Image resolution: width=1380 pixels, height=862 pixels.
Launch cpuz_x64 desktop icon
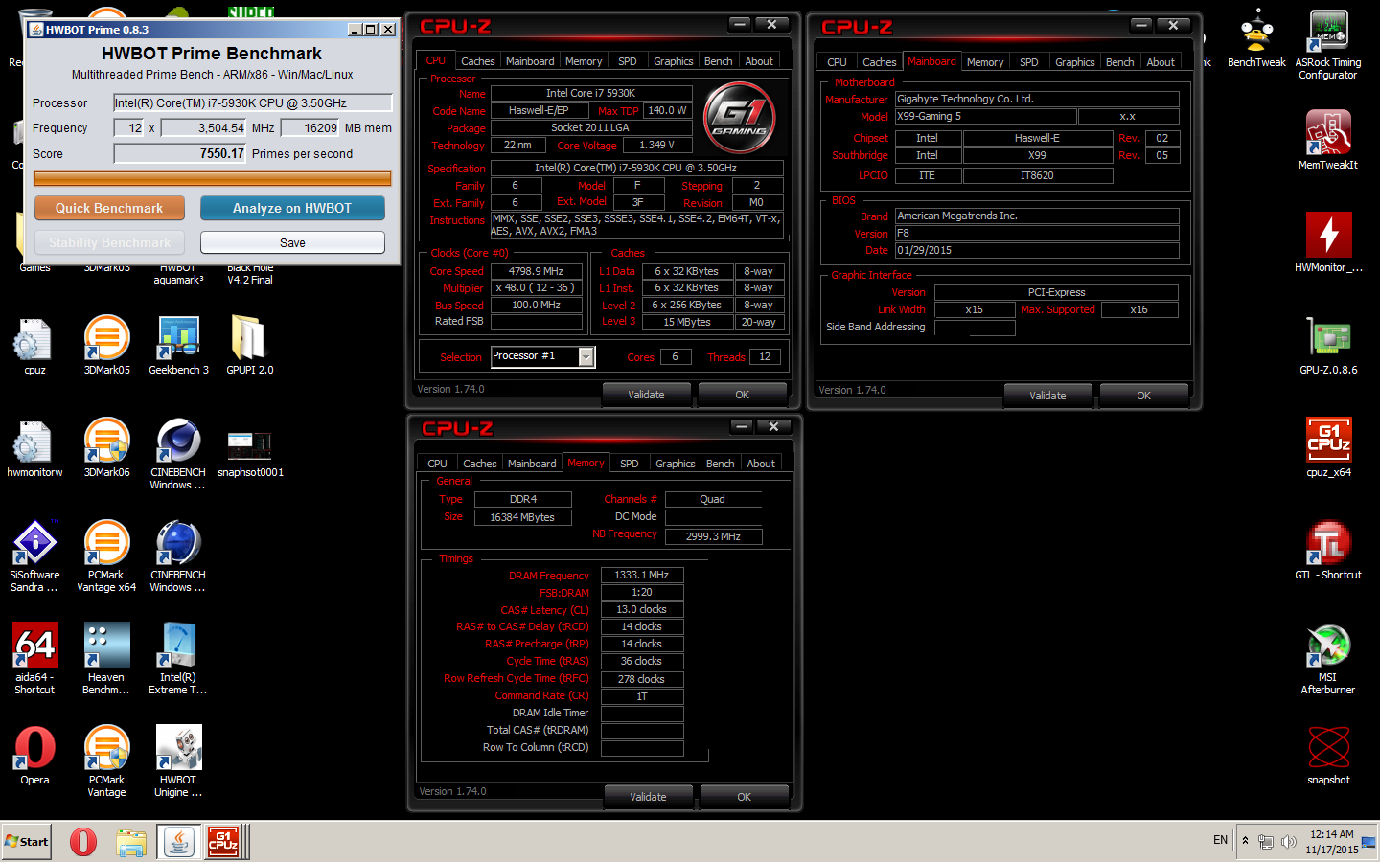click(1328, 447)
